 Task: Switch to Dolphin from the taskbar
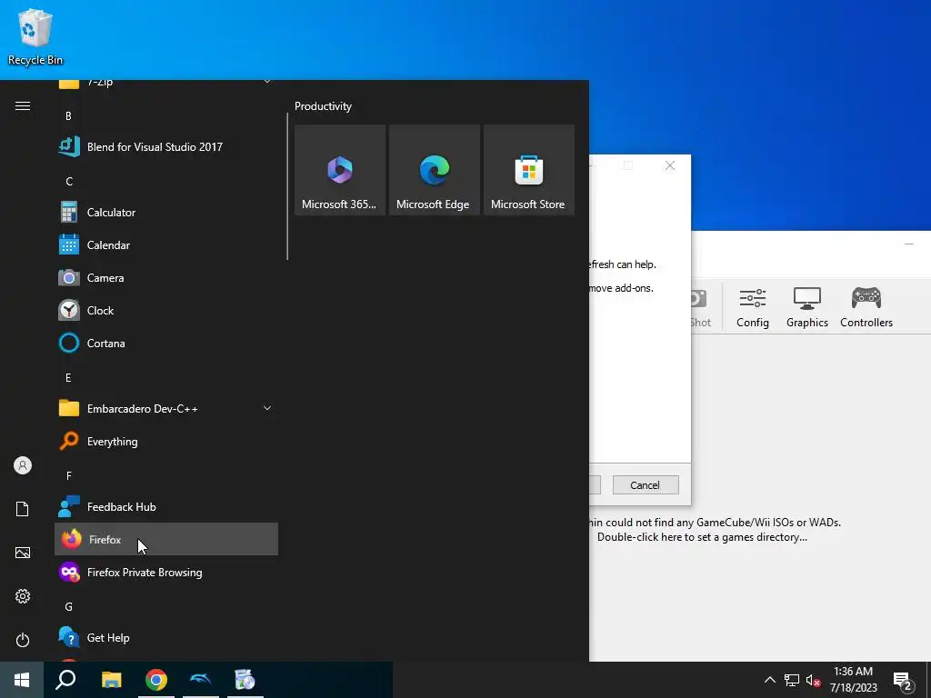(201, 680)
